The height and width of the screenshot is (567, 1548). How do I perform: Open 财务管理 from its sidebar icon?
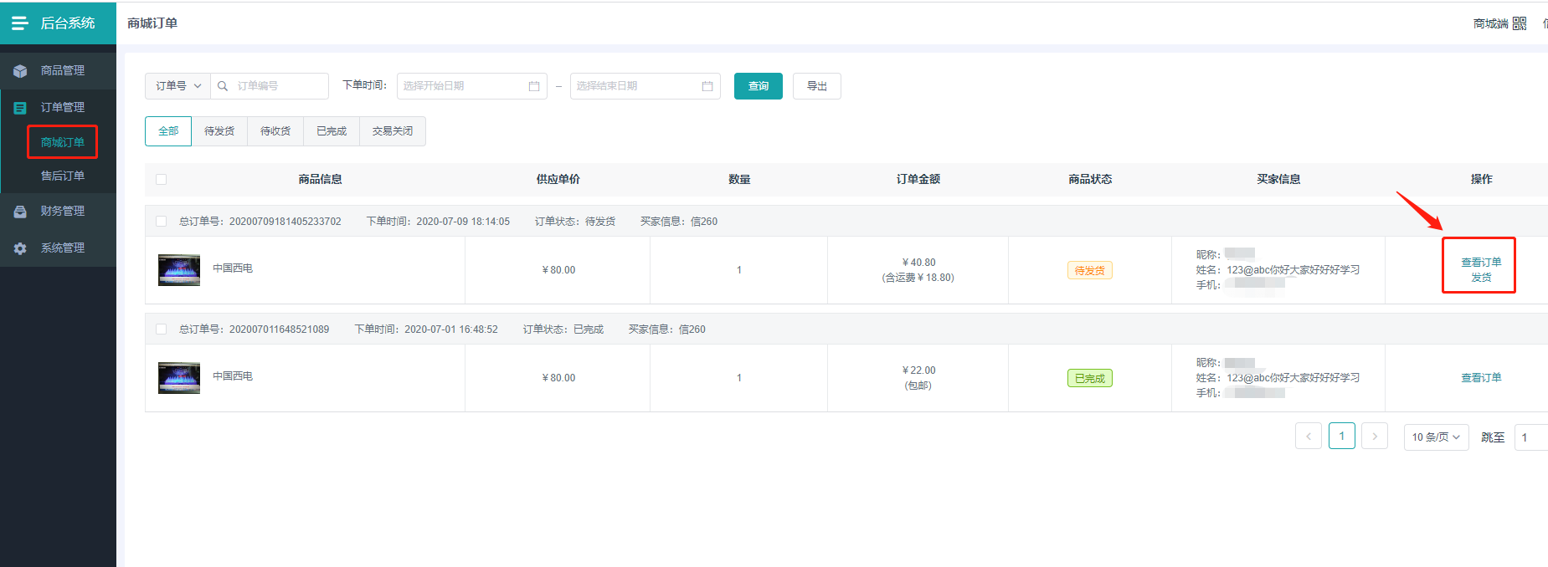coord(20,212)
